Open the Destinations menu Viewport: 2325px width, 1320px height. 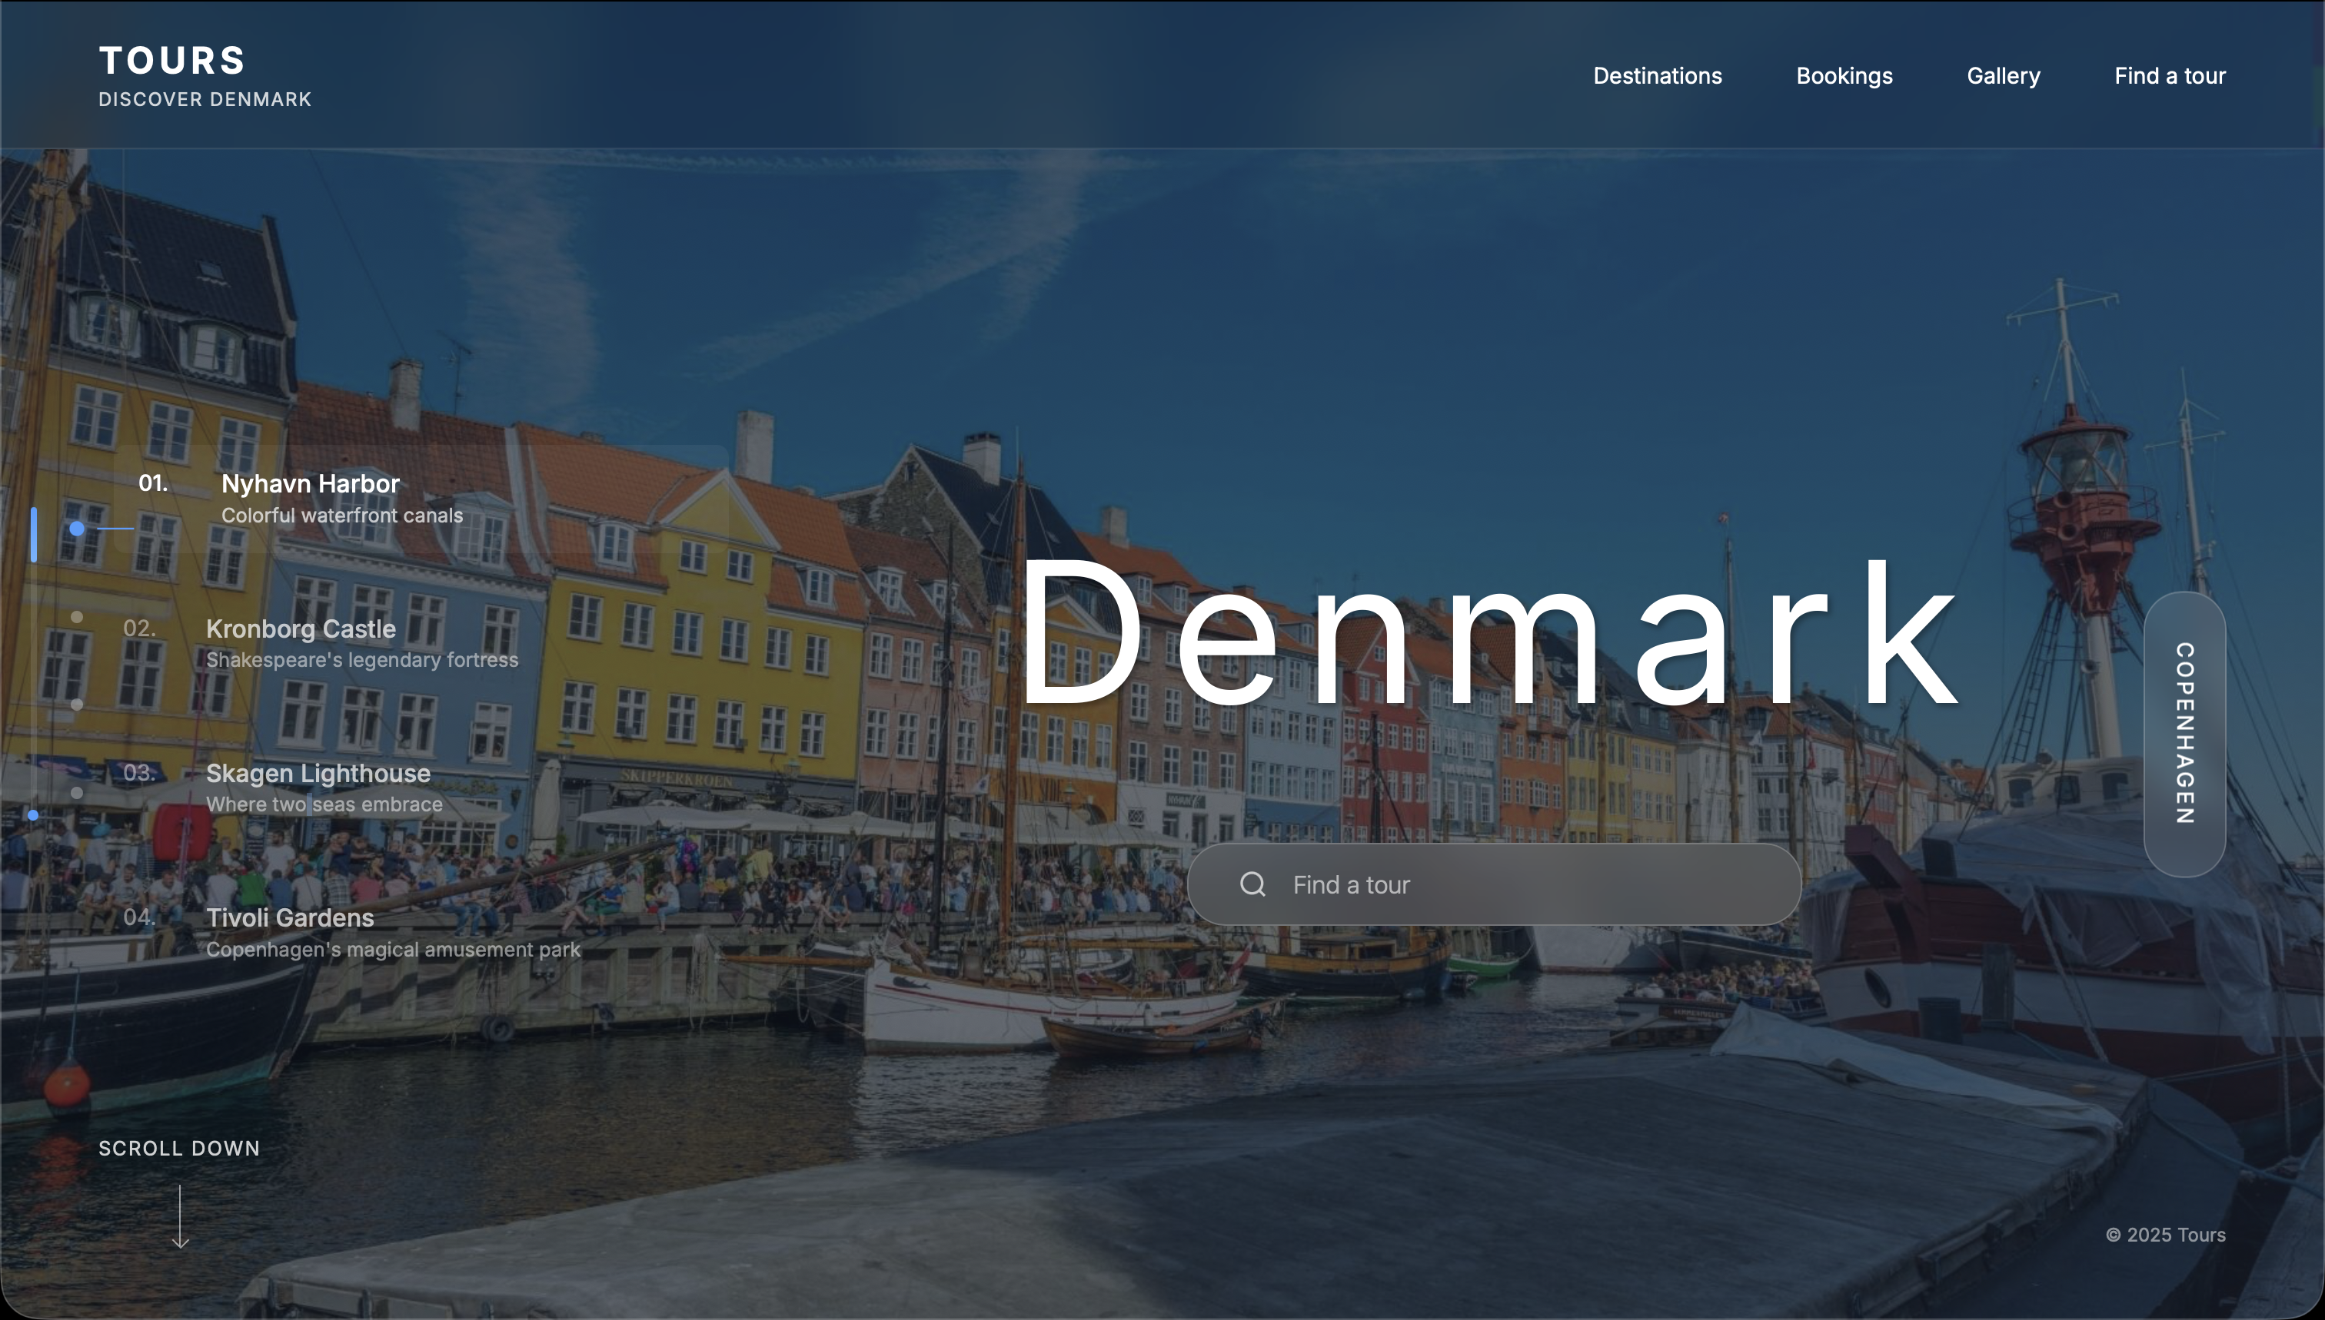pos(1658,76)
